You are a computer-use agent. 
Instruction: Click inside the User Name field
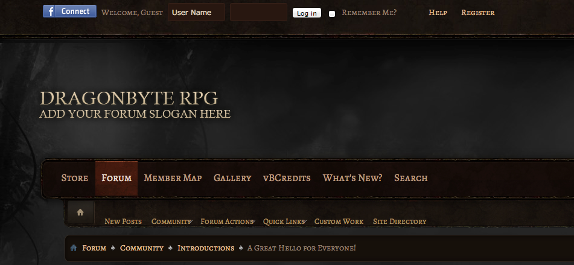coord(196,12)
